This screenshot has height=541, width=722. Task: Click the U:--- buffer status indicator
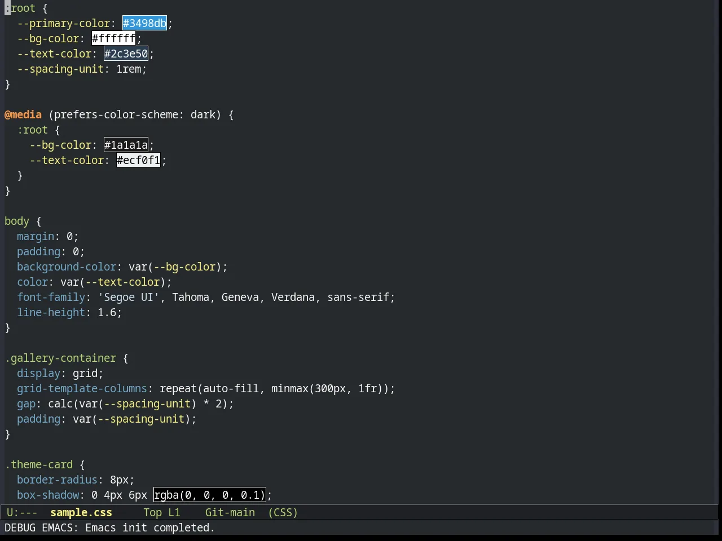click(22, 512)
